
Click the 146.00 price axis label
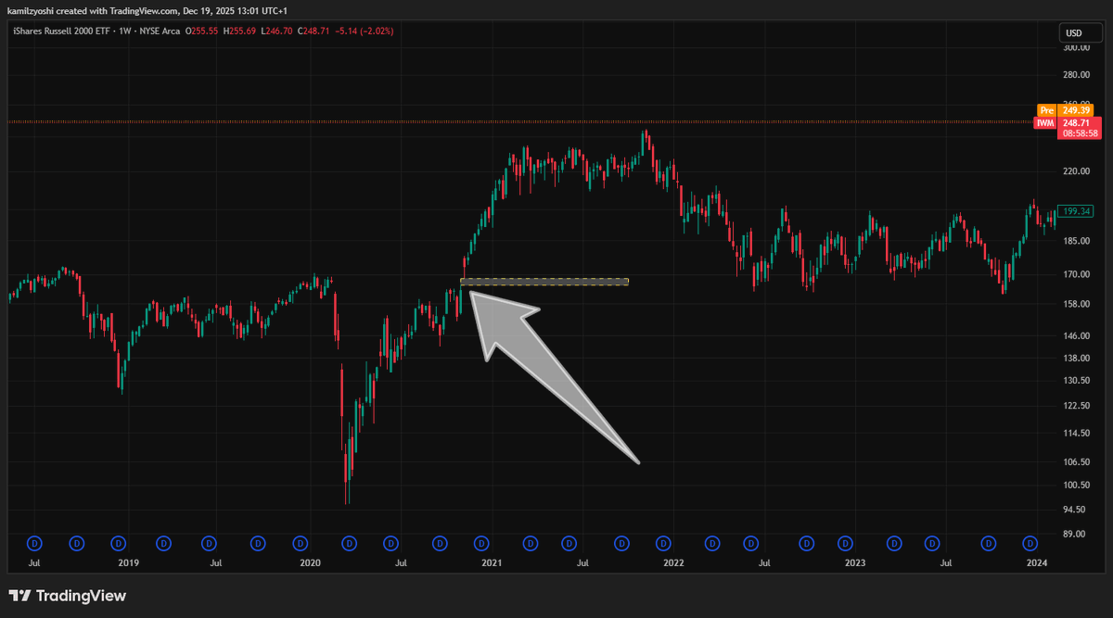(1077, 335)
